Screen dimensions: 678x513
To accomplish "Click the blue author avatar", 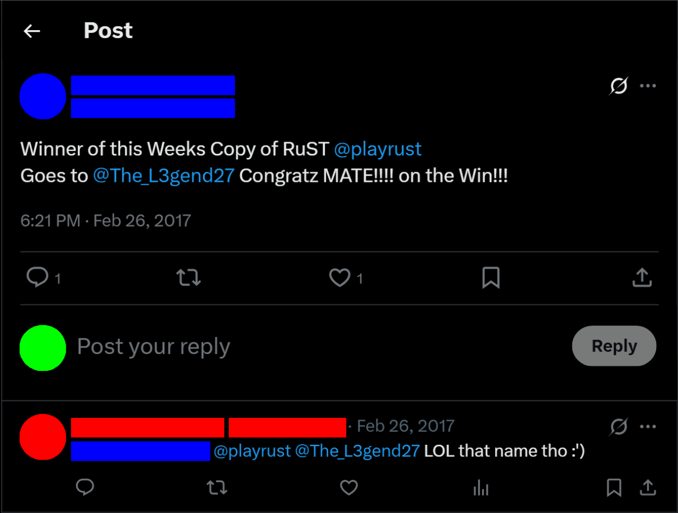I will [43, 96].
